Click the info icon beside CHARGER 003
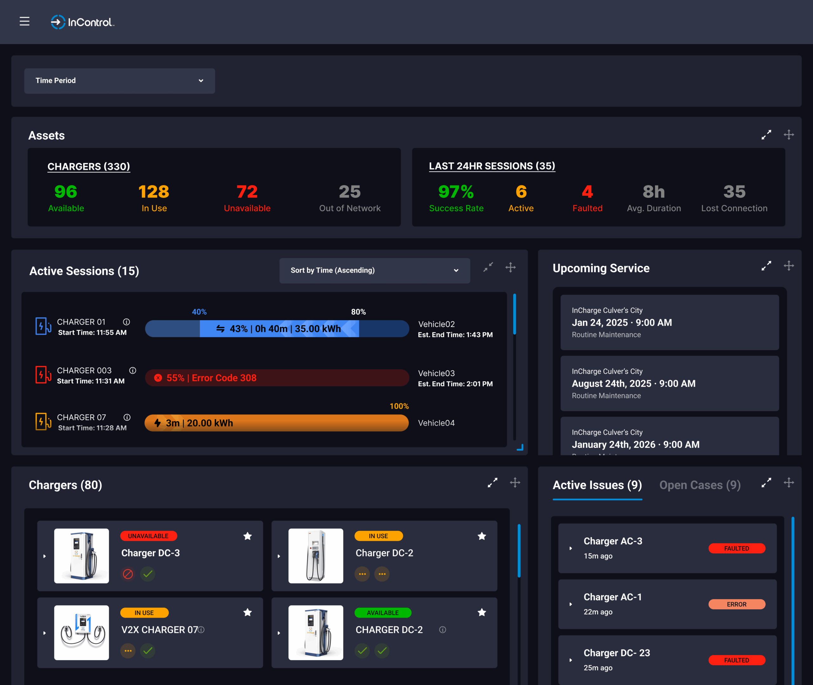813x685 pixels. tap(133, 370)
